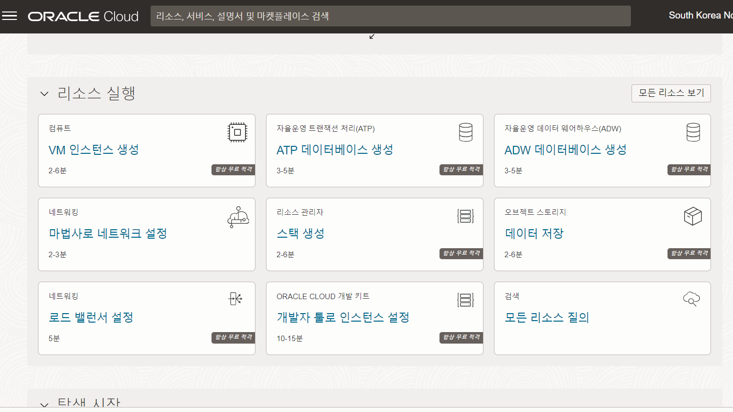This screenshot has width=733, height=412.
Task: Open the VM 인스턴스 생성 link
Action: 93,150
